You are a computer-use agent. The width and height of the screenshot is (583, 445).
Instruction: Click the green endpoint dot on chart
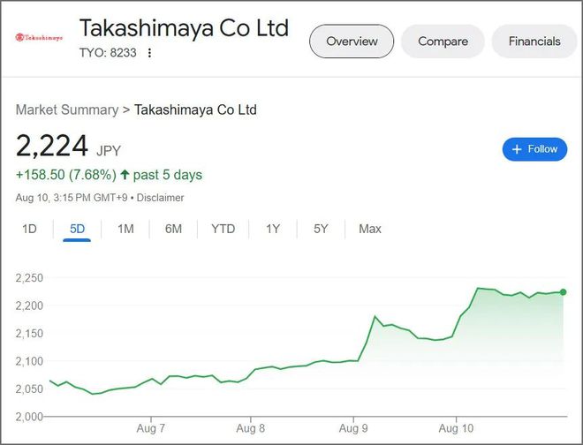tap(563, 292)
